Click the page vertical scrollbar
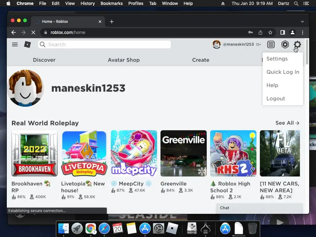Screen dimensions: 316x237 [x=307, y=52]
